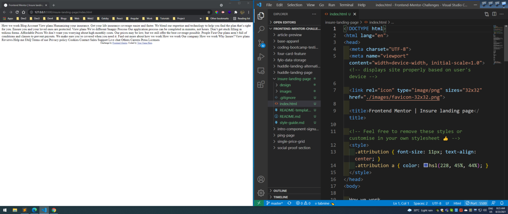508x214 pixels.
Task: Click Html language mode in status bar
Action: tap(457, 203)
